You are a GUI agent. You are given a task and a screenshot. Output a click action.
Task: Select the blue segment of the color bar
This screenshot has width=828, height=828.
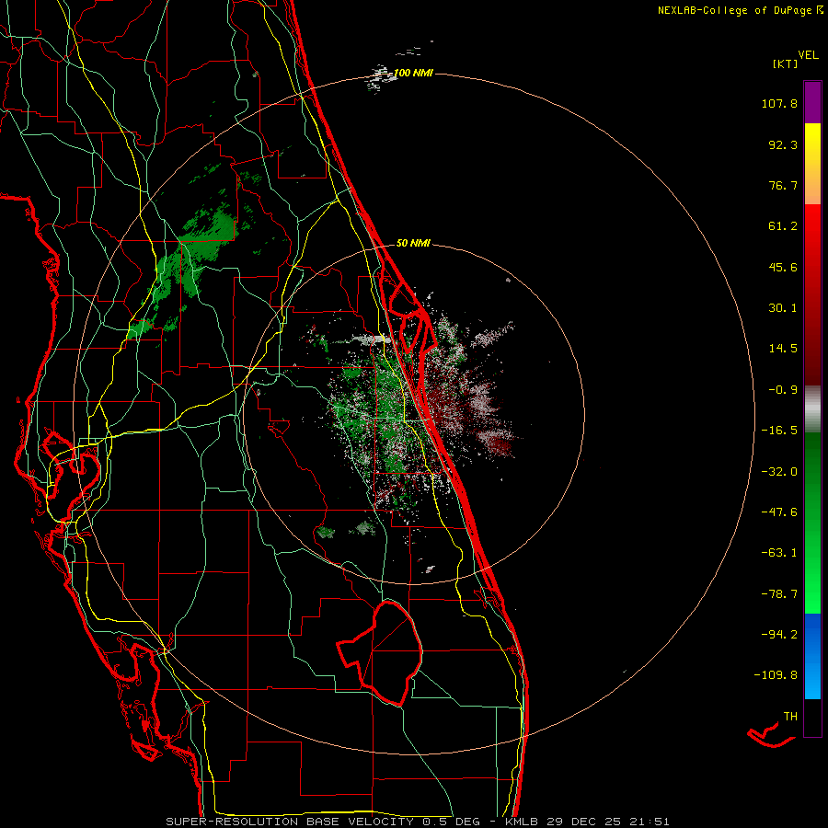pos(812,656)
